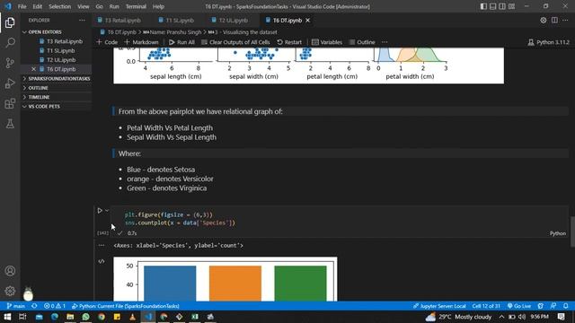
Task: Open the Terminal menu
Action: tap(136, 6)
